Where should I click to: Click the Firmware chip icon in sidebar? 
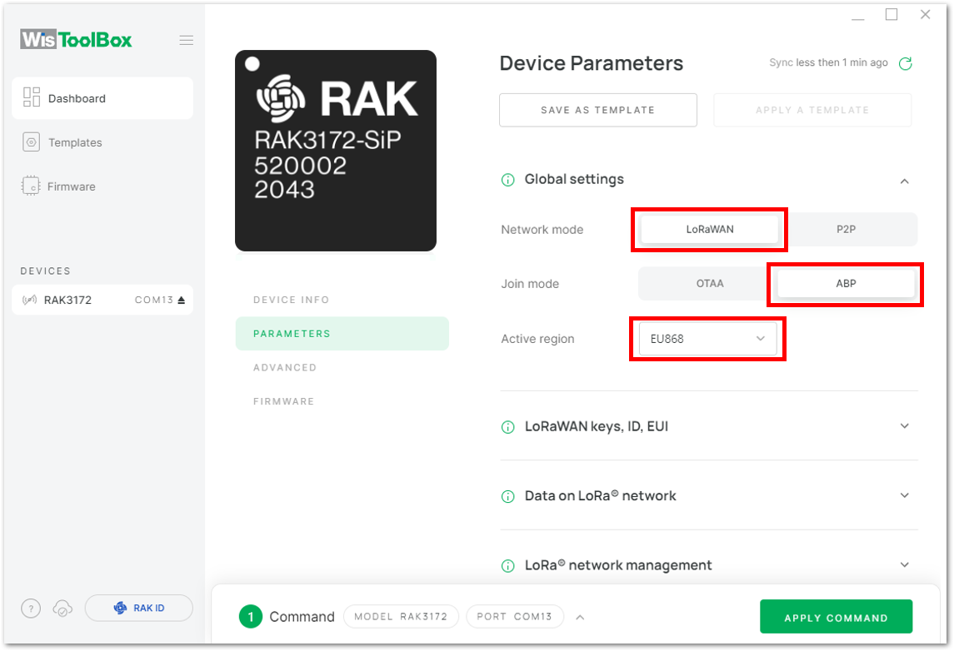[x=31, y=186]
